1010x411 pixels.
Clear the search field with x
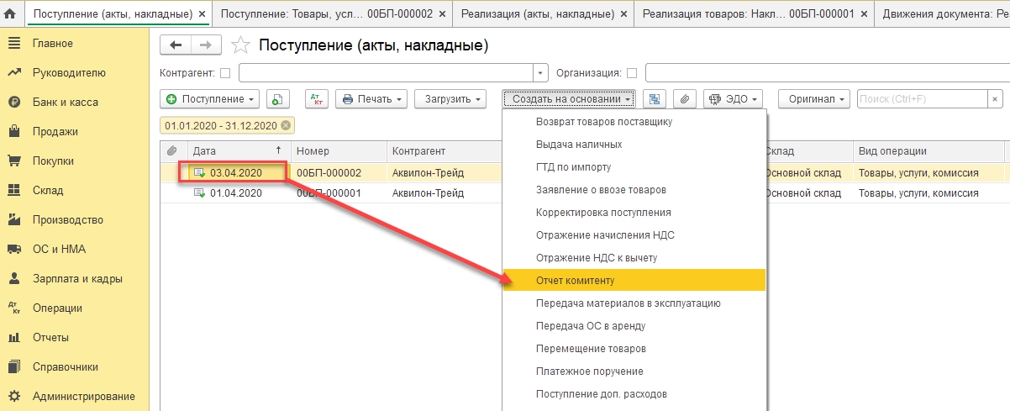point(997,99)
